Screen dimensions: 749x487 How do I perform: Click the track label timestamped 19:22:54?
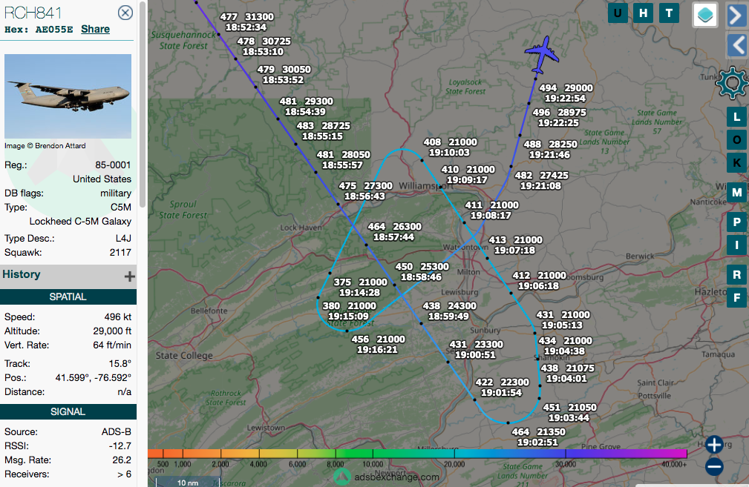[x=566, y=93]
